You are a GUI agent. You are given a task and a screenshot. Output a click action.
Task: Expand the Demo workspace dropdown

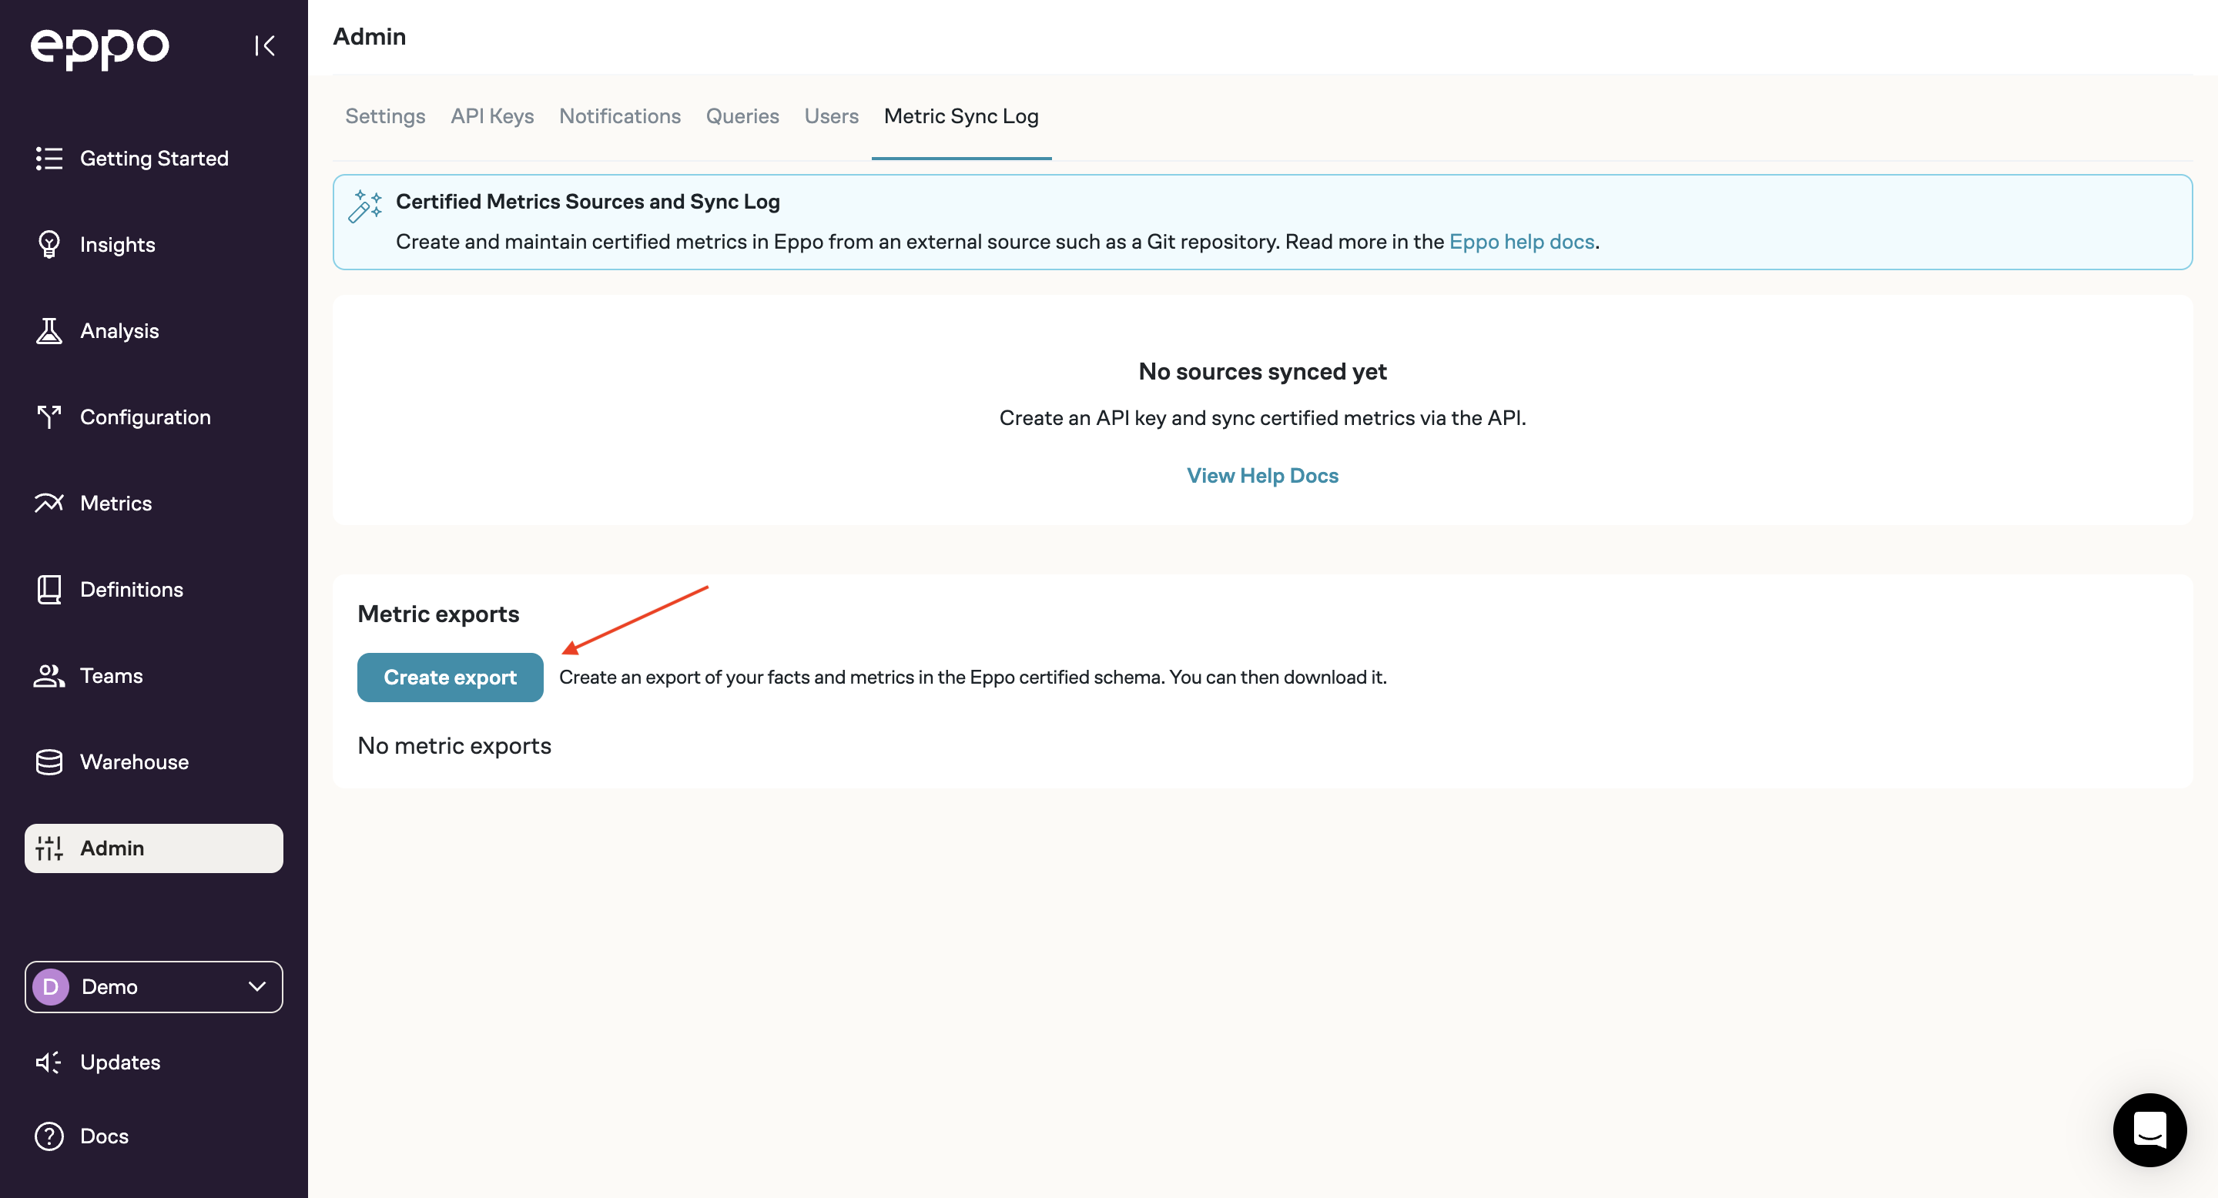coord(256,987)
